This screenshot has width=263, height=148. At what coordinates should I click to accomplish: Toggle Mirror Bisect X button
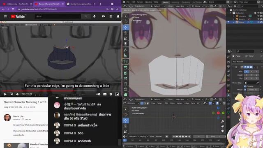pyautogui.click(x=246, y=75)
